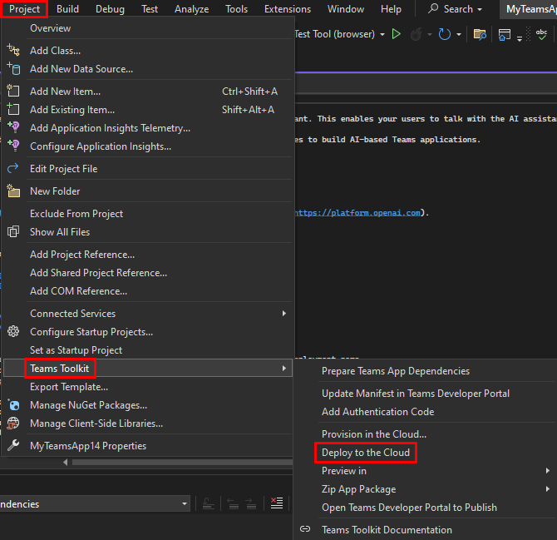Click Add Application Insights Telemetry lightbulb icon
557x540 pixels.
pyautogui.click(x=13, y=127)
